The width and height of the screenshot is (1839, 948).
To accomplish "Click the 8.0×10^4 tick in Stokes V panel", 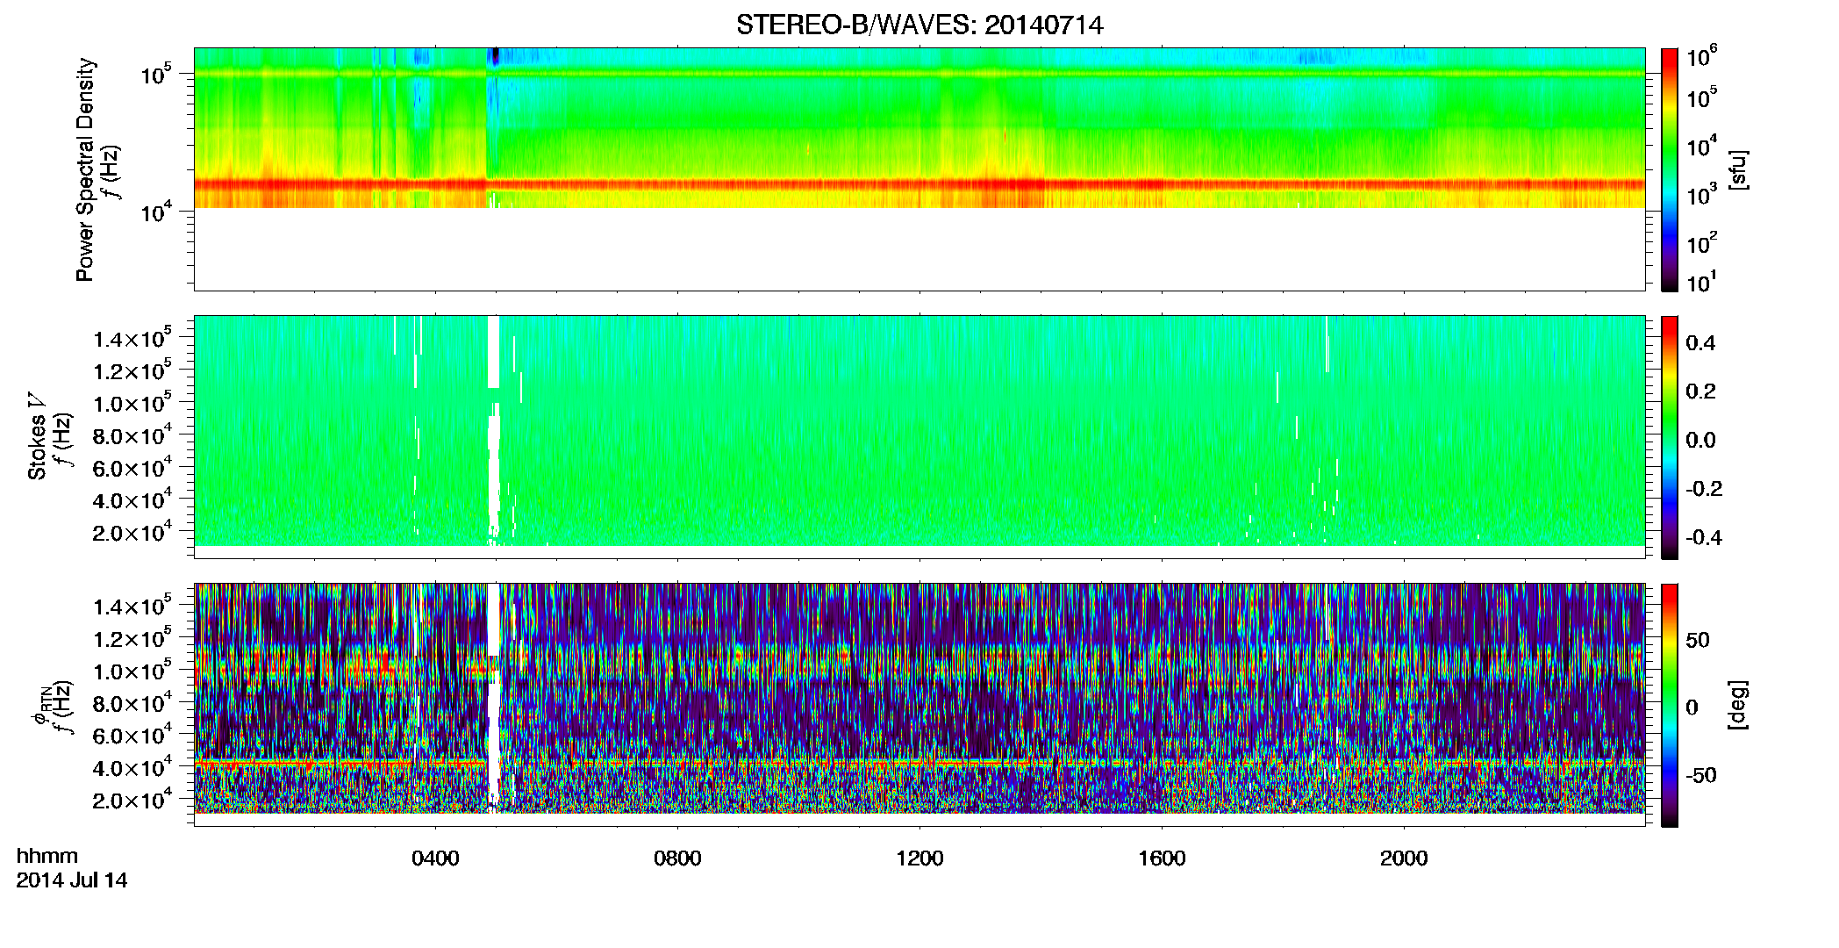I will click(x=132, y=435).
